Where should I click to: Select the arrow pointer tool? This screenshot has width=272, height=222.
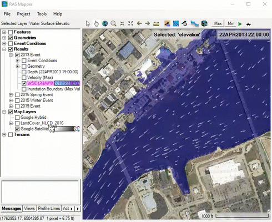coord(88,24)
